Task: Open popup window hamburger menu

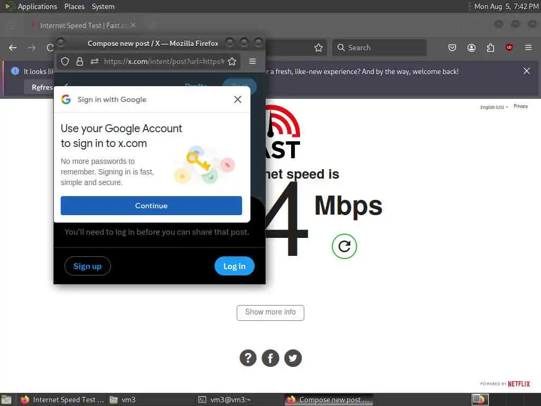Action: click(253, 61)
